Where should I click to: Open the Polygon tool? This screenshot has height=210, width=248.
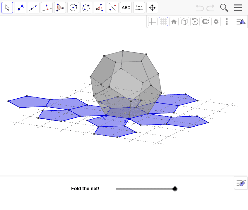click(60, 8)
